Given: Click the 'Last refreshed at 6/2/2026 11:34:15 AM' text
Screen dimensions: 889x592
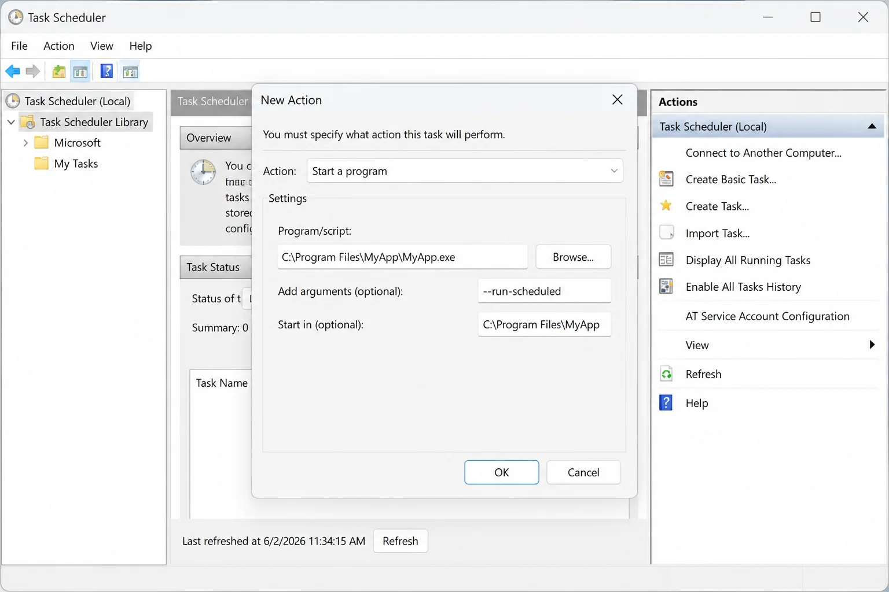Looking at the screenshot, I should 274,541.
